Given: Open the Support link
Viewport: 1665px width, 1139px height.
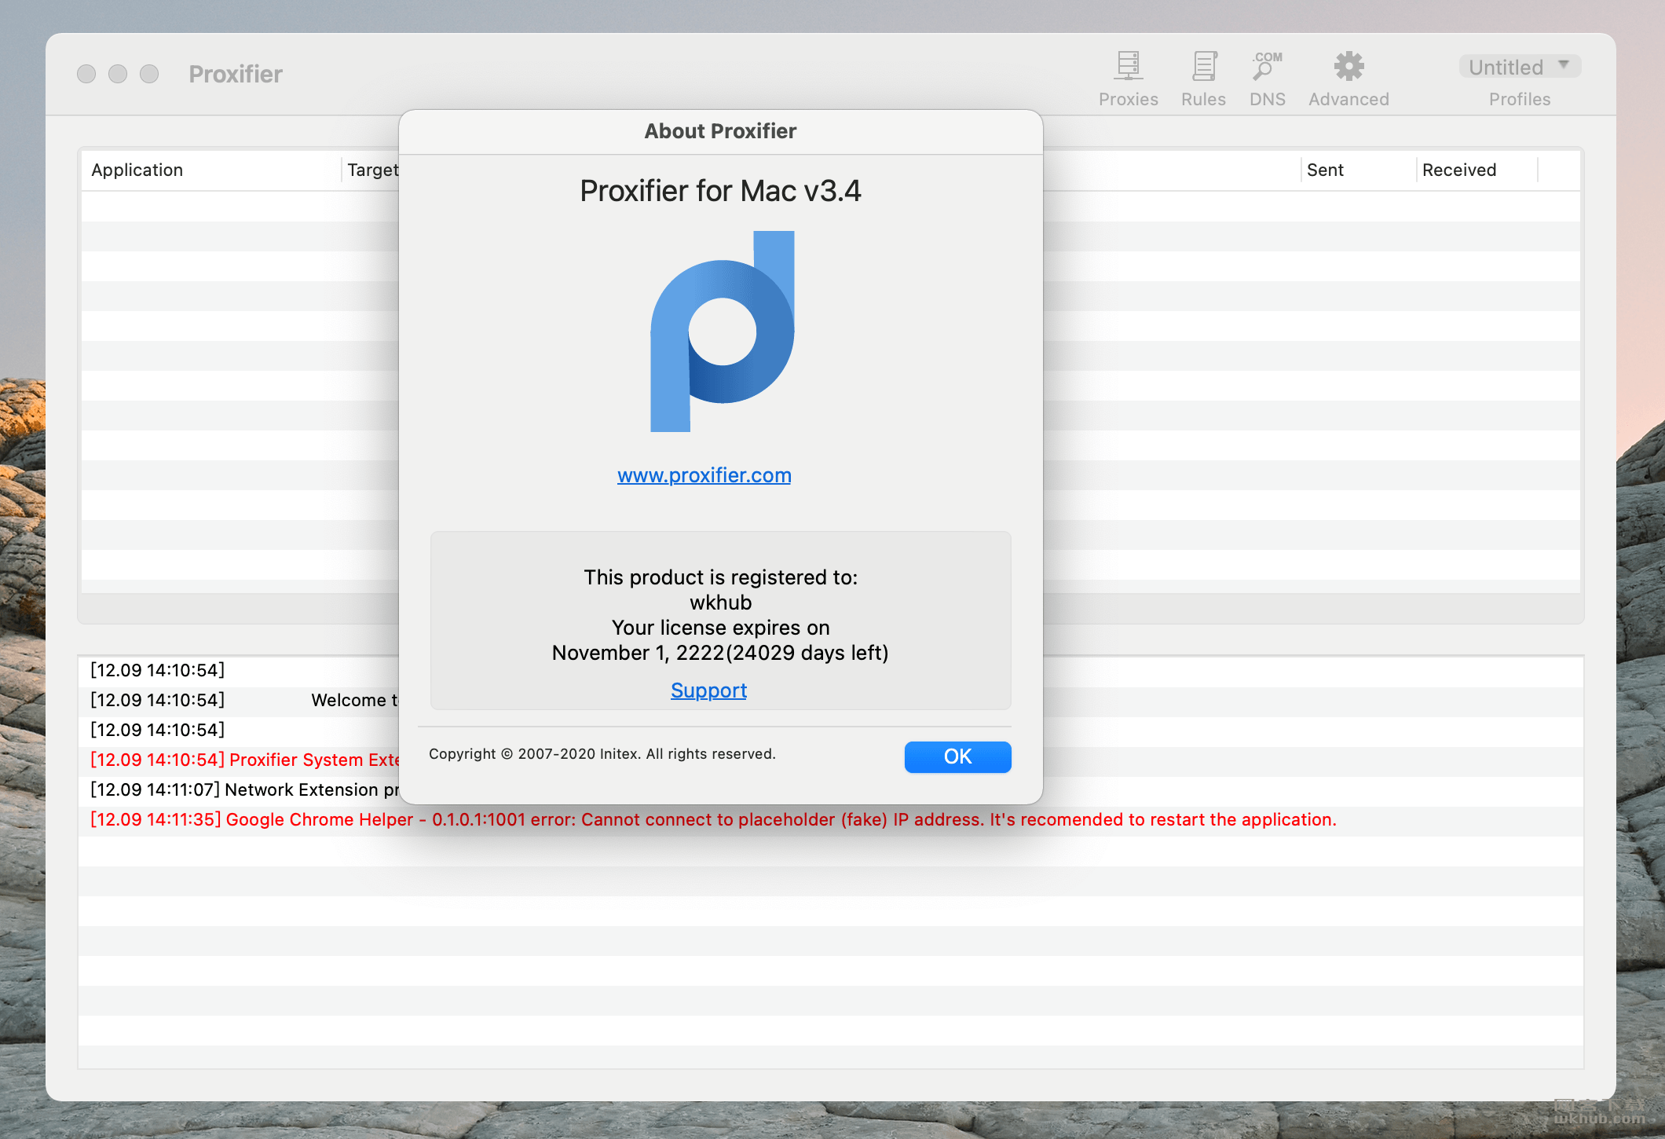Looking at the screenshot, I should (708, 690).
